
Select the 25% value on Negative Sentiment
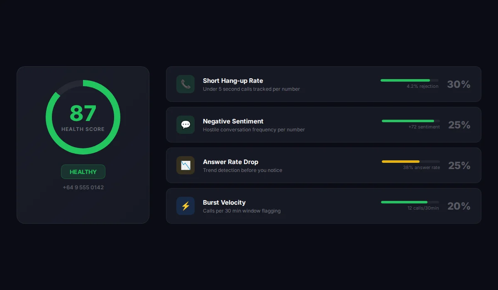tap(459, 125)
